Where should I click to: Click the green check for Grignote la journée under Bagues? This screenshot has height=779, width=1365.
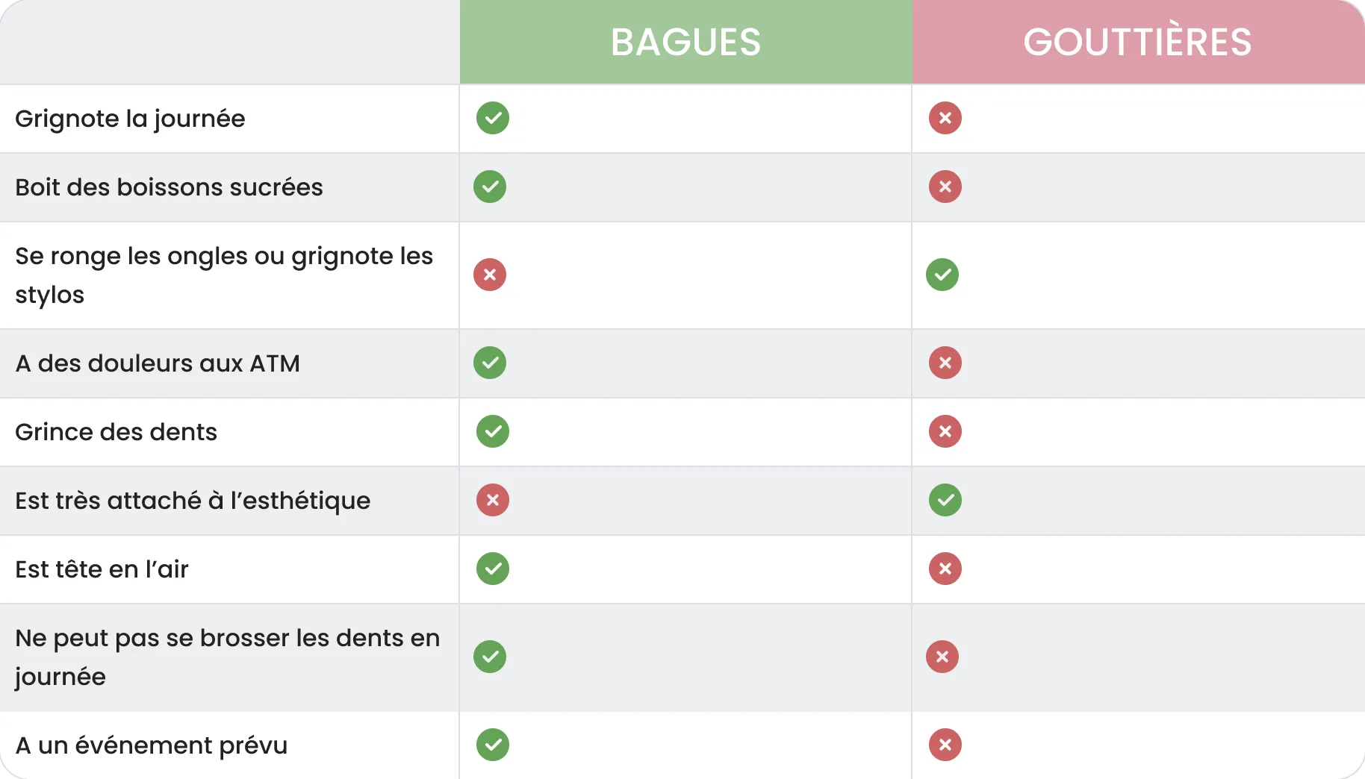493,118
